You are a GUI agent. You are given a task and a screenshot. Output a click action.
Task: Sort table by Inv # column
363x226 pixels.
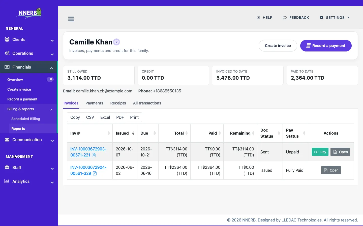90,133
